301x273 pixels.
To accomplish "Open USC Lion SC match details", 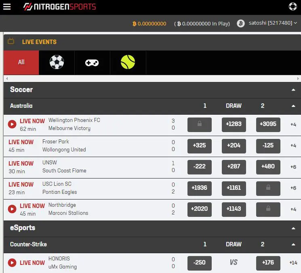I will (x=59, y=188).
